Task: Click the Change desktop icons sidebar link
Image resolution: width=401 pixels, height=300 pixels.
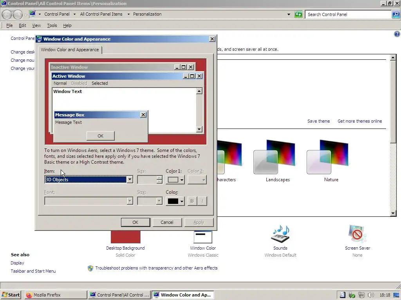Action: (x=22, y=52)
